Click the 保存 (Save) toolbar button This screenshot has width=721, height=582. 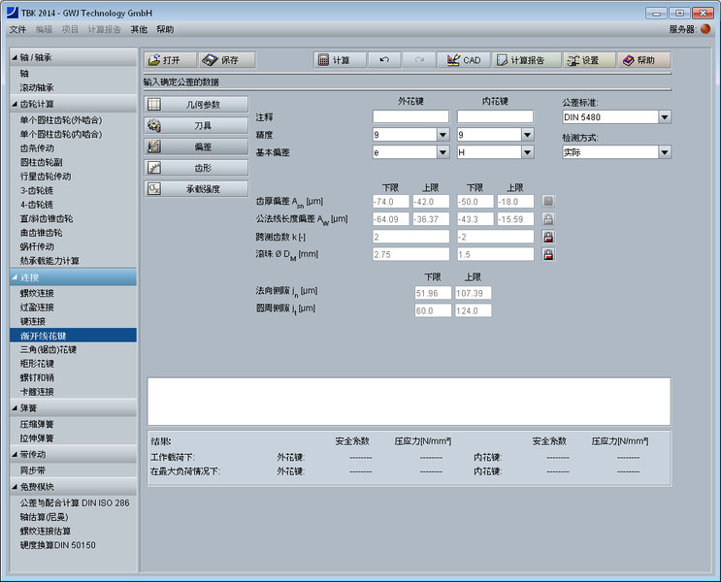pos(227,60)
